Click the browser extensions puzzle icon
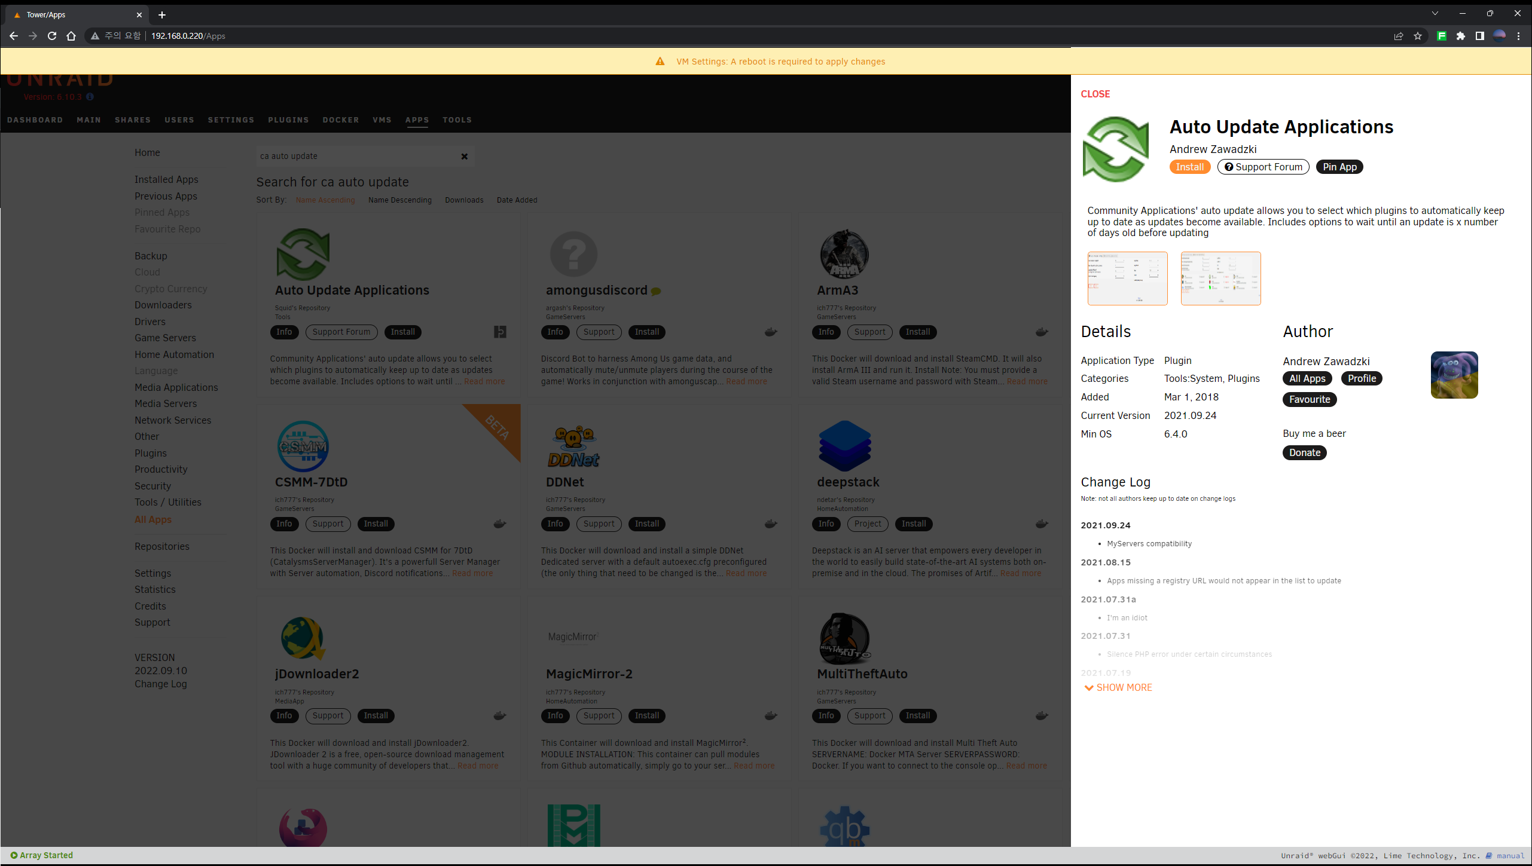The image size is (1532, 866). [x=1461, y=36]
